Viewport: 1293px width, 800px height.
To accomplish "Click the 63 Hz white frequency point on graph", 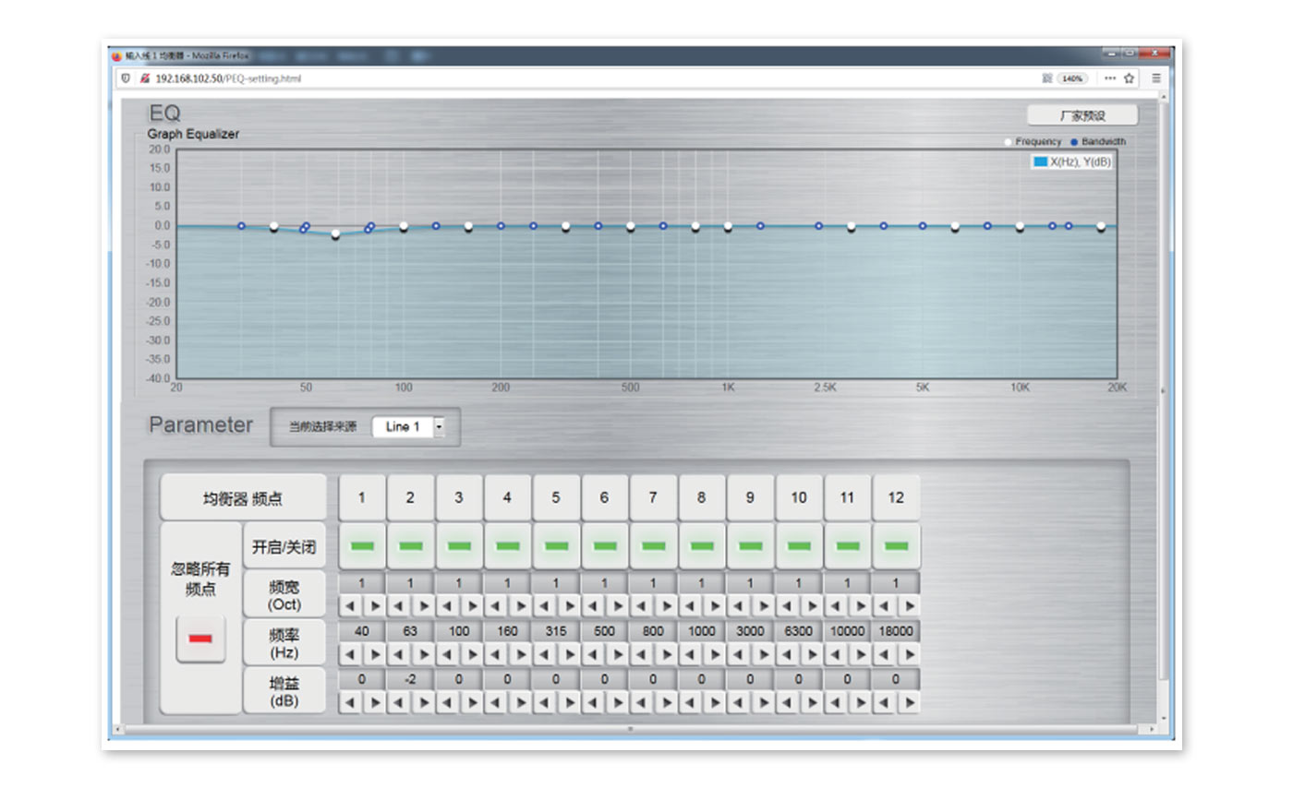I will pos(335,234).
